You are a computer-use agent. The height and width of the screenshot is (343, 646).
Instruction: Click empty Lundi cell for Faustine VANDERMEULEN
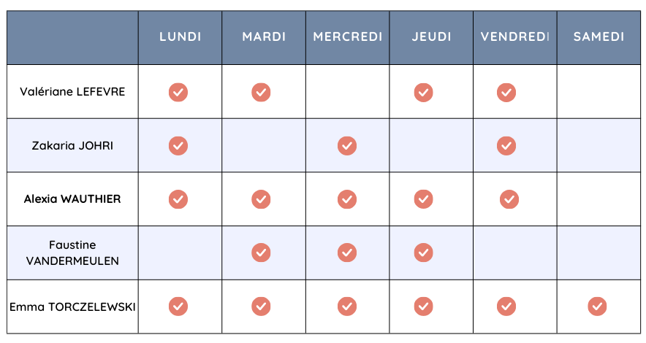[180, 253]
